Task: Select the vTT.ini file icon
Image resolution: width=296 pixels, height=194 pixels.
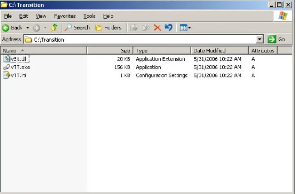Action: (6, 75)
